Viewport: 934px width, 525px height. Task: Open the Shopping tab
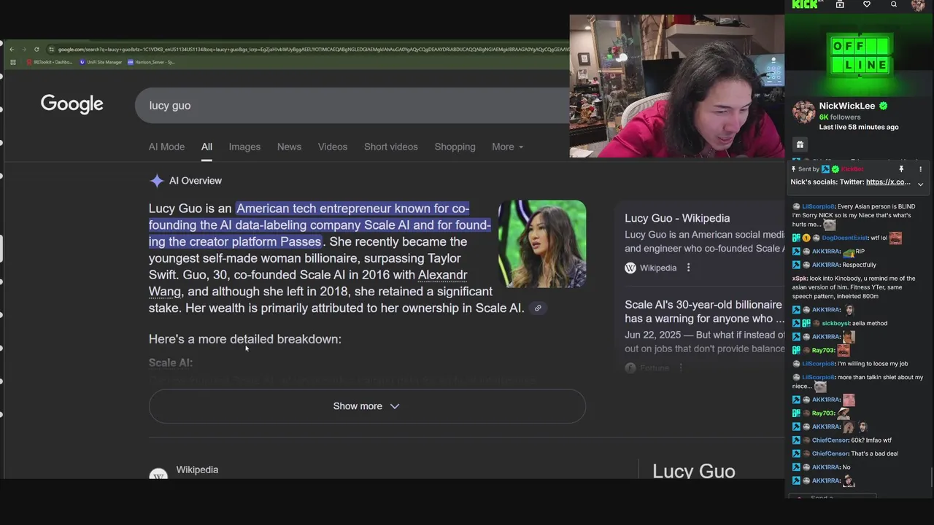(x=455, y=147)
